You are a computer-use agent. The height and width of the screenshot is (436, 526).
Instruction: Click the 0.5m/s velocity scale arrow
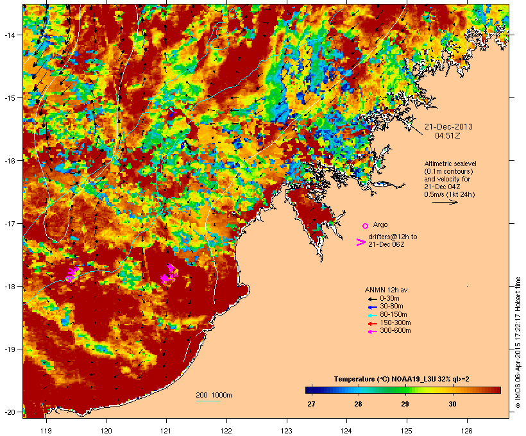coord(445,202)
